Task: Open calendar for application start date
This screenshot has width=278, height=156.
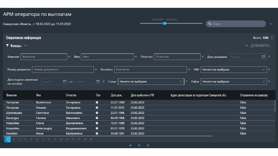Action: coord(64,82)
